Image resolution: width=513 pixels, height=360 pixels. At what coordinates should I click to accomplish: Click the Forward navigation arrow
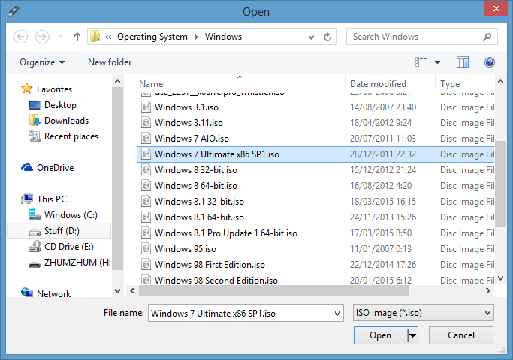click(x=42, y=37)
